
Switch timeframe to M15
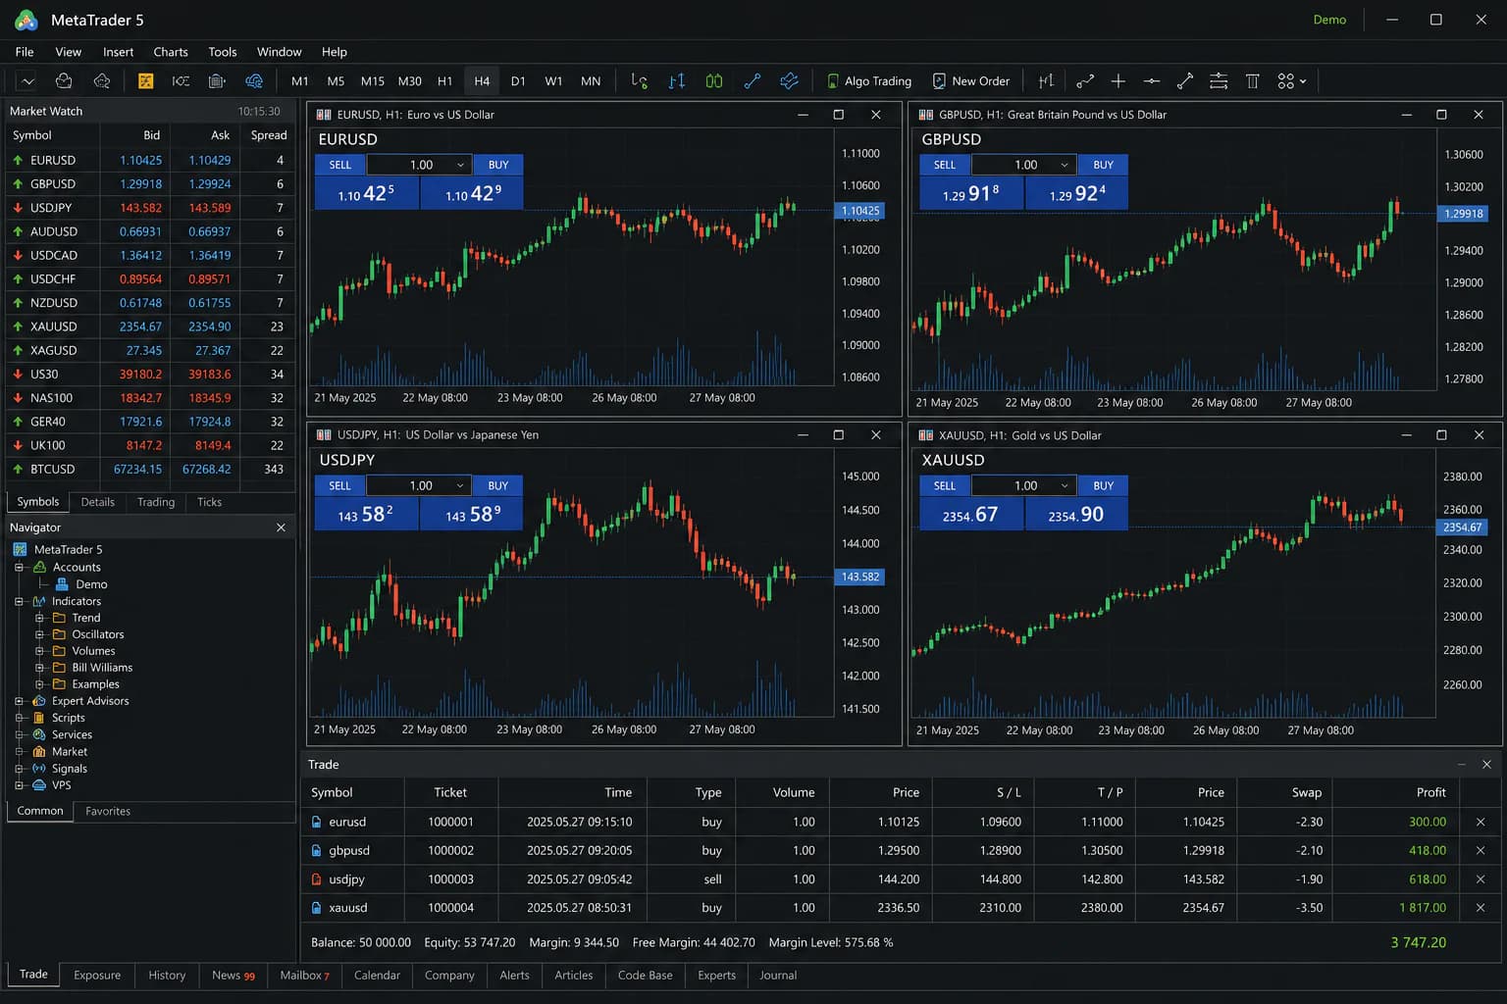point(373,81)
